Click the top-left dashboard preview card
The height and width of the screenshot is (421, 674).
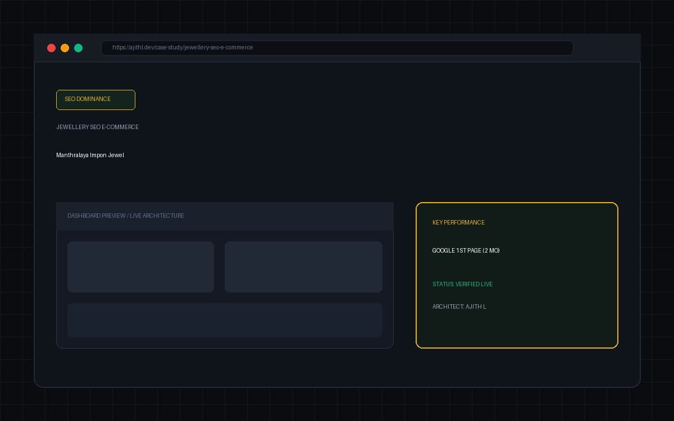140,267
